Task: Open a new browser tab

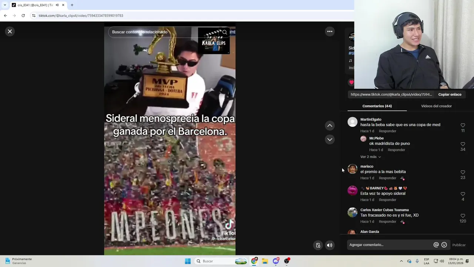Action: pos(72,5)
